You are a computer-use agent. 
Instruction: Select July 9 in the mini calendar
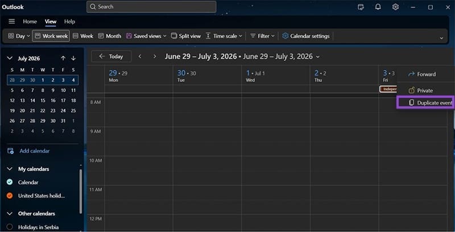coord(53,90)
